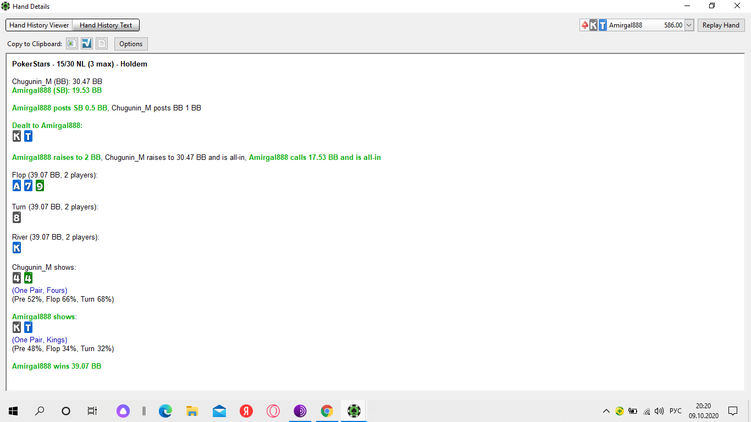Switch to Hand History Text tab
This screenshot has width=751, height=422.
pos(106,25)
